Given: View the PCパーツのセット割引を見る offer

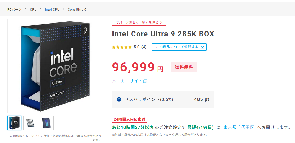Looking at the screenshot, I should pos(139,22).
